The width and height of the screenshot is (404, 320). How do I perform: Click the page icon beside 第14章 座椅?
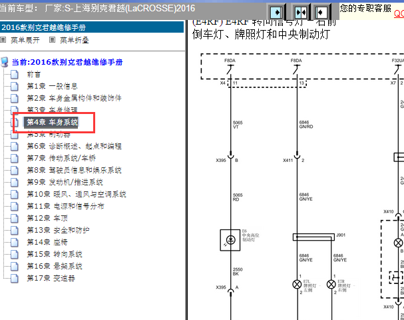(15, 242)
